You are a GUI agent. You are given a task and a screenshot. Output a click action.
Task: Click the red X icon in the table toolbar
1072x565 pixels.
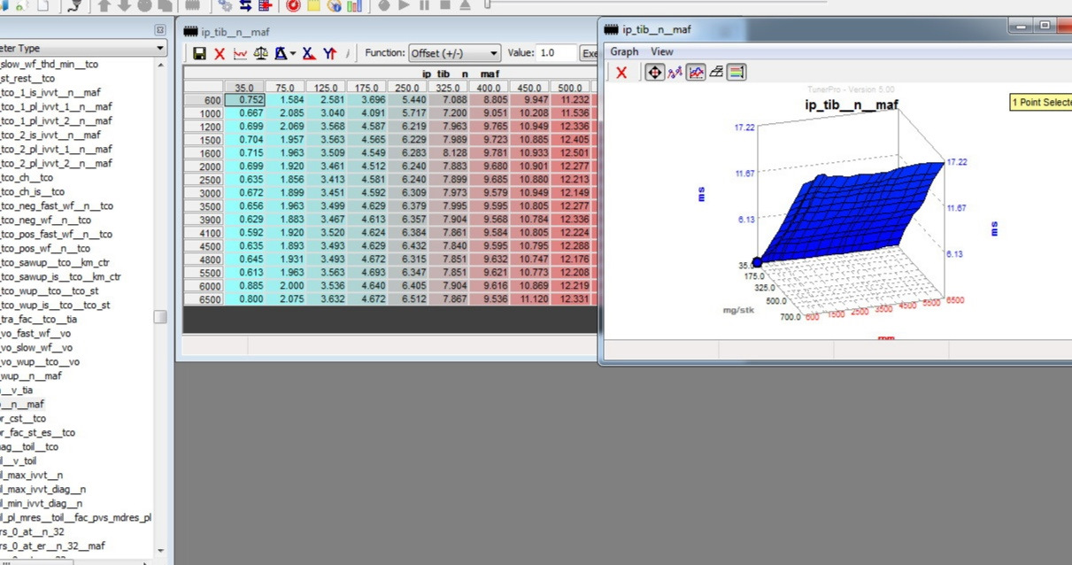(220, 54)
